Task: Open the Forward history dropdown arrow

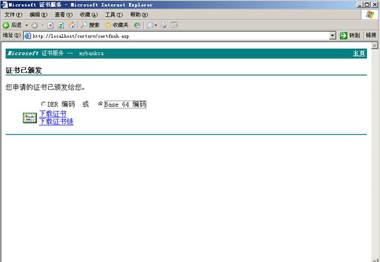Action: [42, 25]
